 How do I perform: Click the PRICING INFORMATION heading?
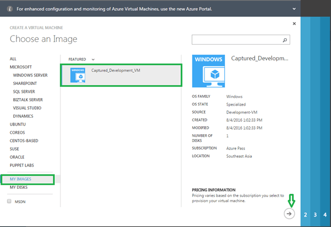[213, 190]
